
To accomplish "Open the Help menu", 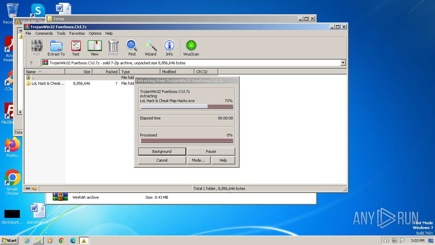I will [x=109, y=33].
